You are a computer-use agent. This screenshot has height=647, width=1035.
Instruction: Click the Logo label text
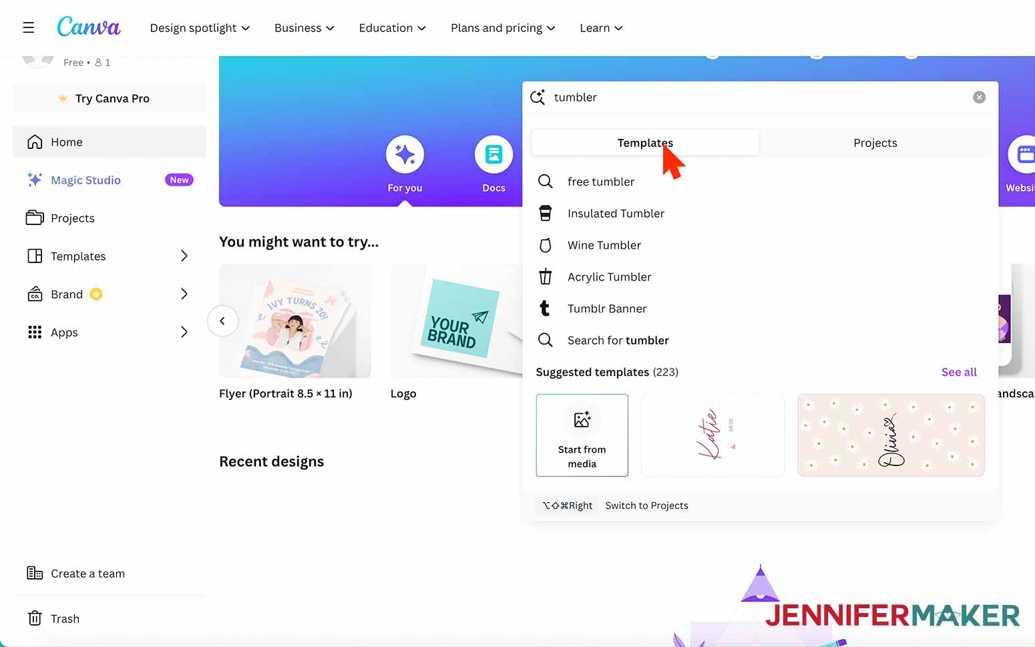pyautogui.click(x=403, y=394)
